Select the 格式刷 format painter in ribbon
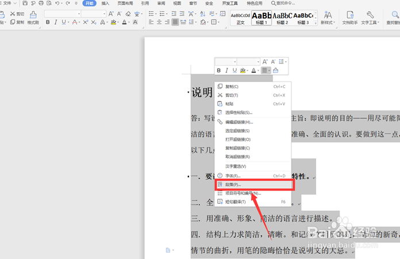 pyautogui.click(x=33, y=18)
